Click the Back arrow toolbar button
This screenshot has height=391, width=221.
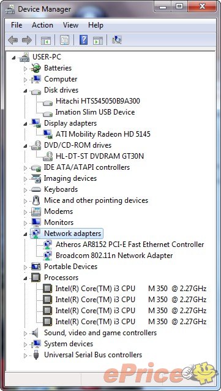click(12, 40)
